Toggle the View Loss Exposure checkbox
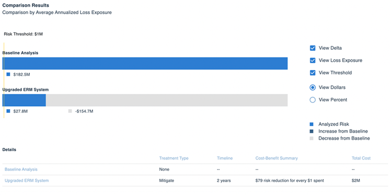Viewport: 392px width, 195px height. (313, 60)
